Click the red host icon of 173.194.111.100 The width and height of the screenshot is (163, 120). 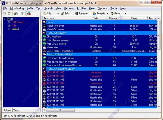[45, 72]
